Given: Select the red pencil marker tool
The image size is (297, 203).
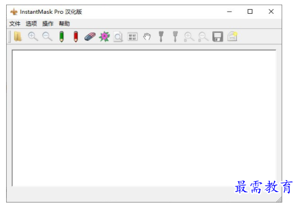Looking at the screenshot, I should (x=76, y=37).
